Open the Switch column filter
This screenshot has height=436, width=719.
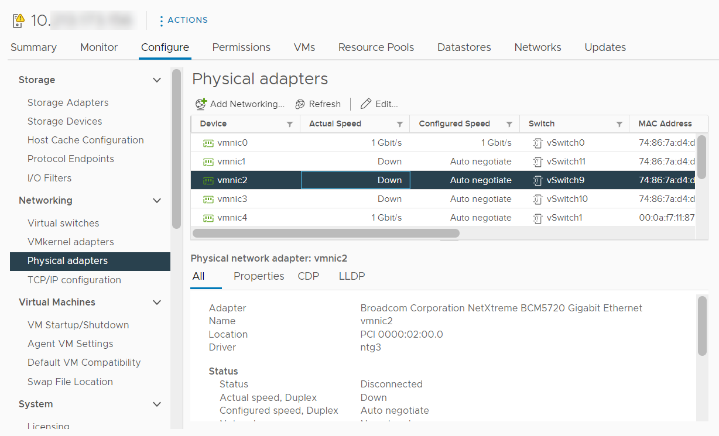click(x=619, y=124)
